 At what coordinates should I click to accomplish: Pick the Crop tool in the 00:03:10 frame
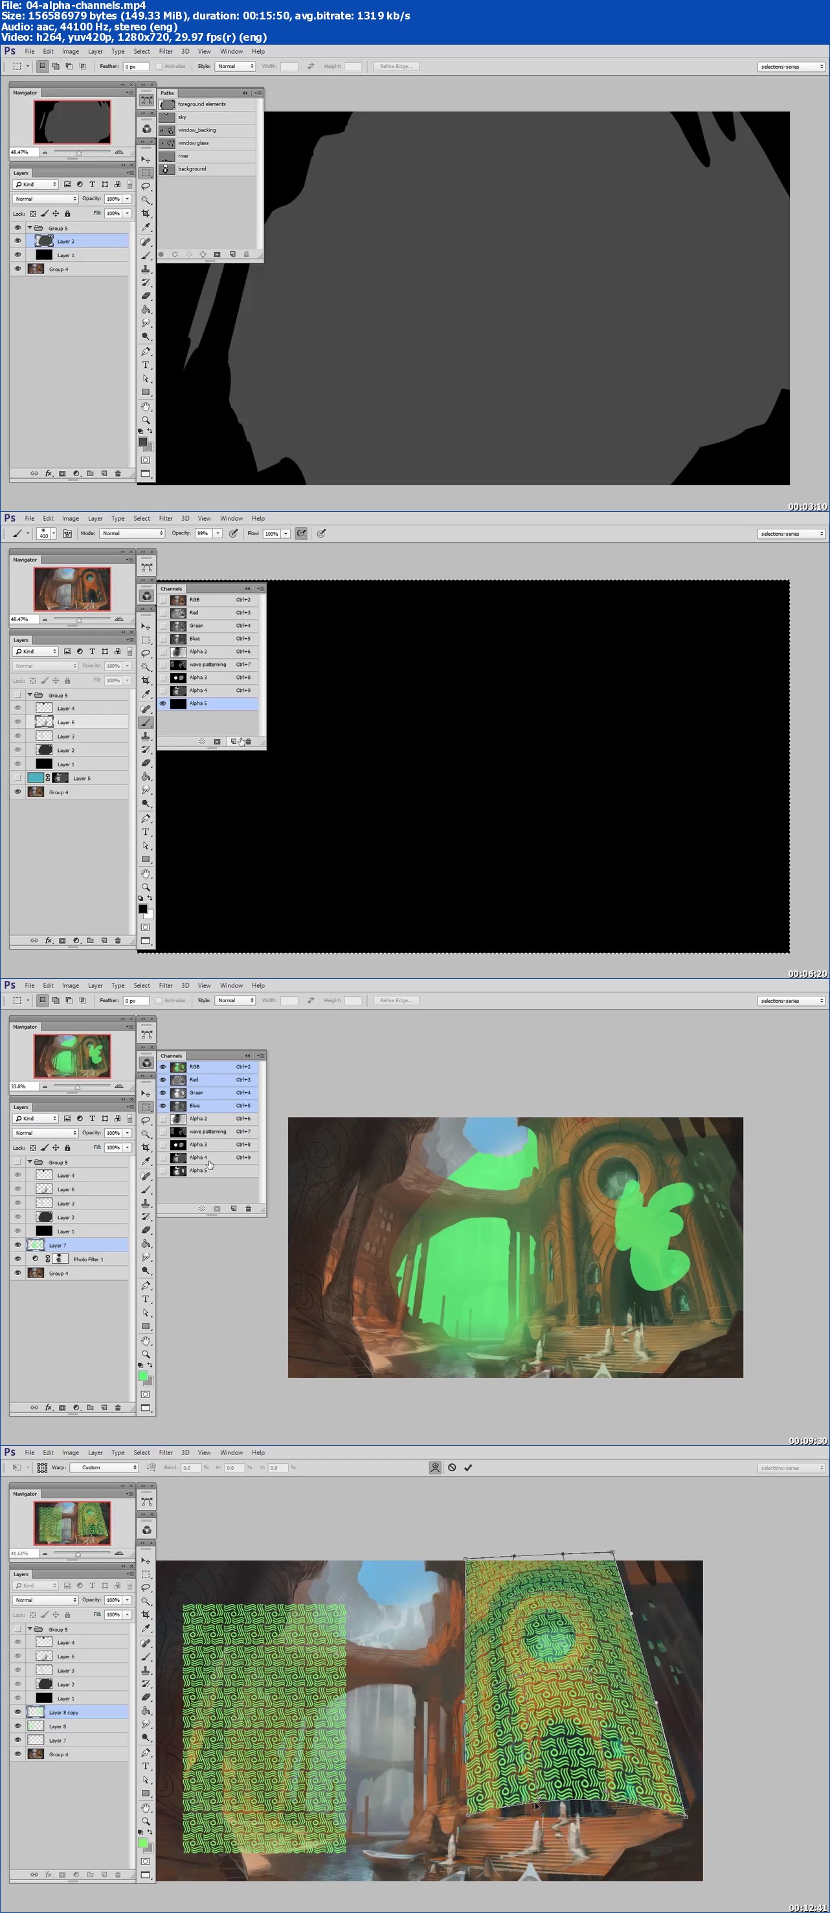146,213
